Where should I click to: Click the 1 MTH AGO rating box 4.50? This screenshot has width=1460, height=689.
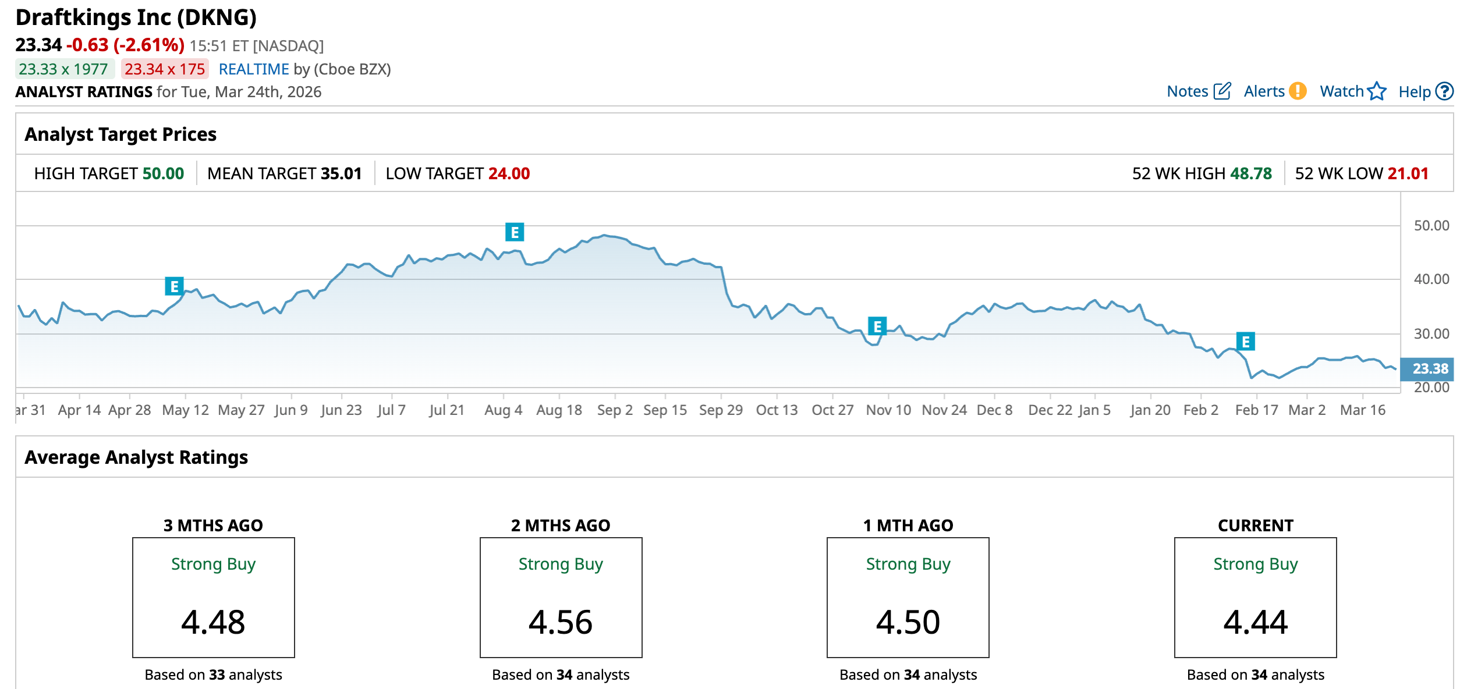pyautogui.click(x=908, y=598)
